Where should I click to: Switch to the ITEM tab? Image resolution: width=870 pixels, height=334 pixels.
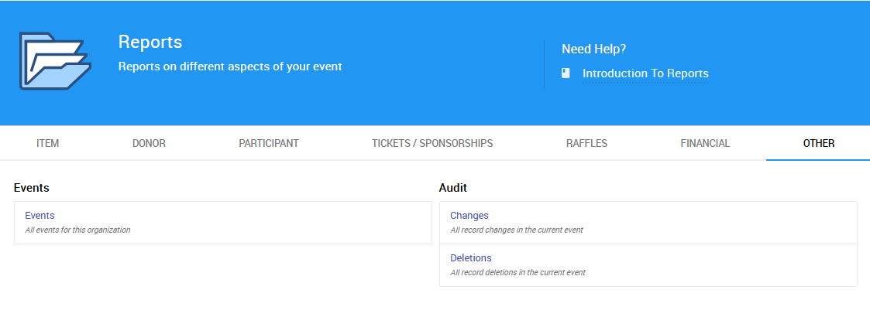(48, 143)
